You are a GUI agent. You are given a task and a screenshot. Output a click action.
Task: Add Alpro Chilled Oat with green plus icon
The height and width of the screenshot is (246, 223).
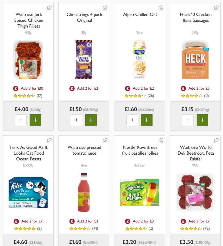[x=147, y=120]
